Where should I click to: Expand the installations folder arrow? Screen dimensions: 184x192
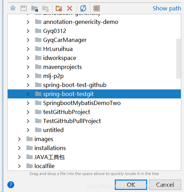tap(19, 148)
